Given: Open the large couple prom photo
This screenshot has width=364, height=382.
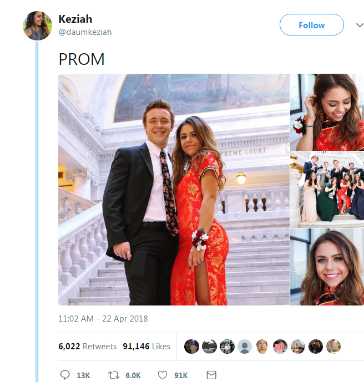Looking at the screenshot, I should coord(174,189).
